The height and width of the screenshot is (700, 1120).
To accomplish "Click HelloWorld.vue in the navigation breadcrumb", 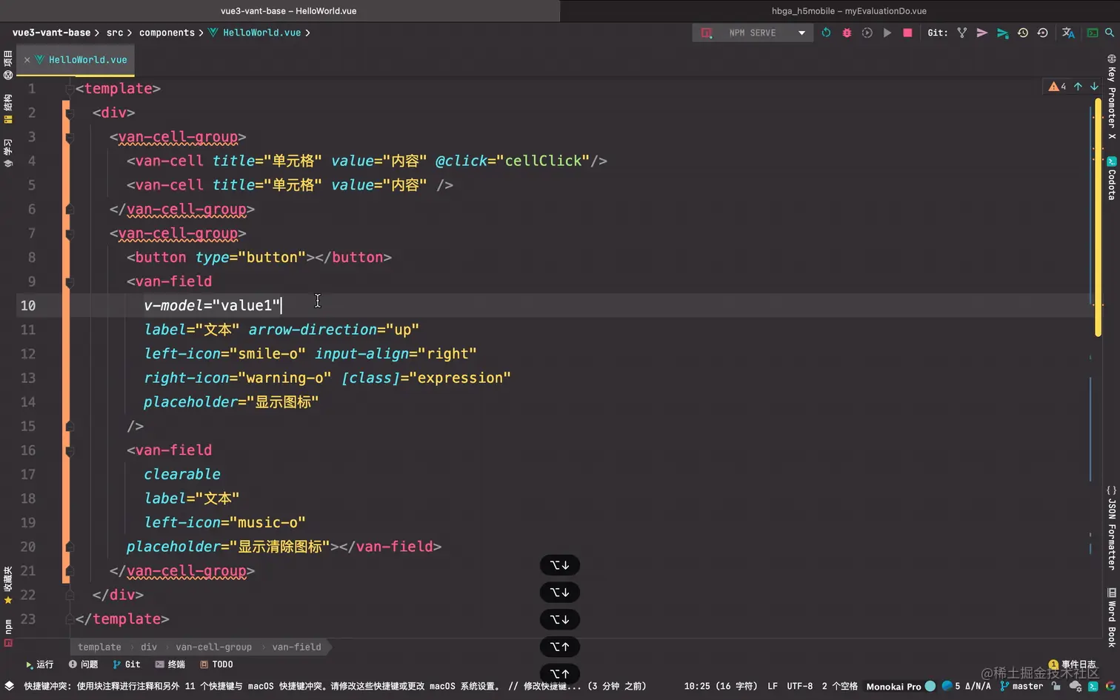I will (261, 33).
